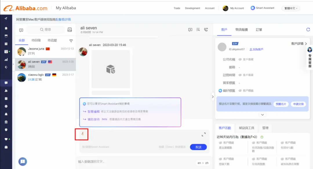Open the contact list icon right of search
The height and width of the screenshot is (169, 313).
click(x=70, y=30)
